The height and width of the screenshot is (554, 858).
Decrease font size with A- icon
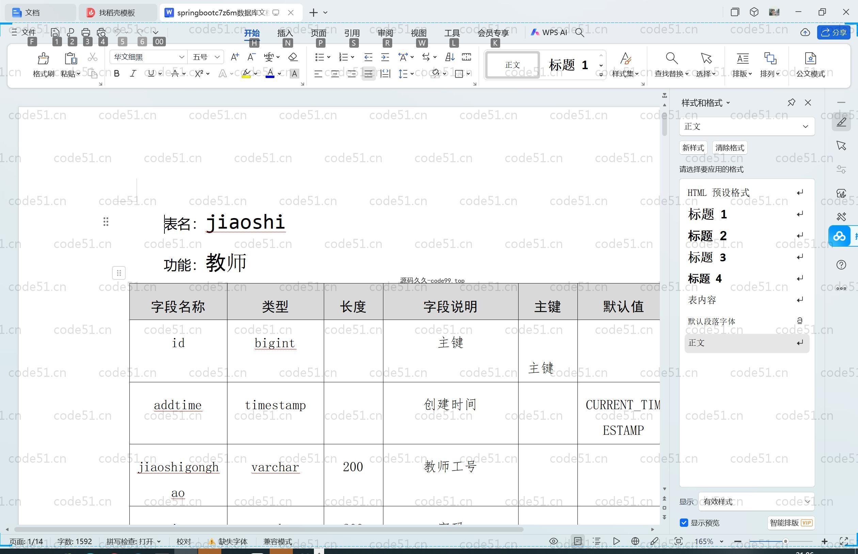pyautogui.click(x=252, y=57)
